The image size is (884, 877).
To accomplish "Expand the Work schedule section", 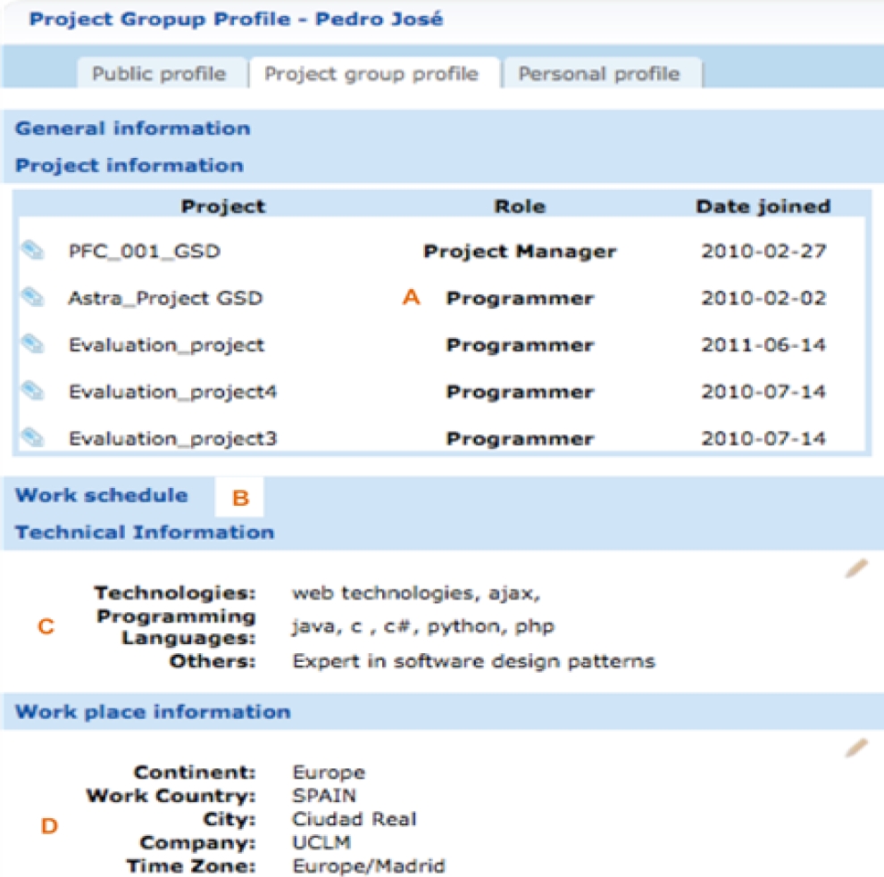I will [x=102, y=496].
